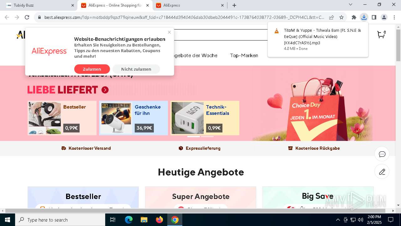Viewport: 401px width, 226px height.
Task: Go back with browser back arrow
Action: pos(7,17)
